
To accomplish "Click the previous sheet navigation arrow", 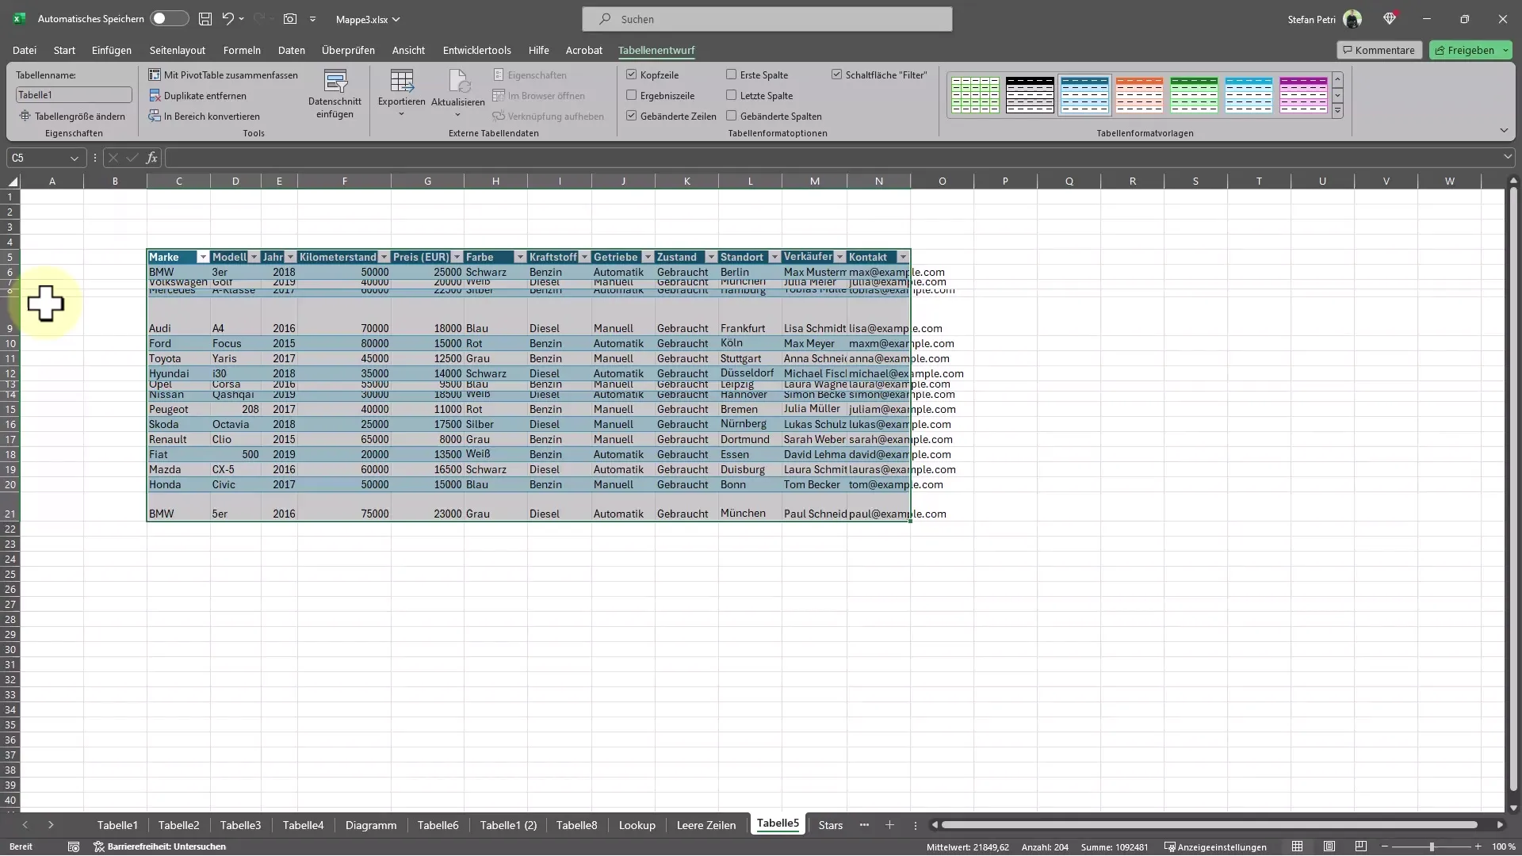I will [25, 825].
